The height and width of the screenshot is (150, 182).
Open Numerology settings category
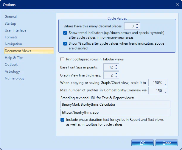pos(15,78)
